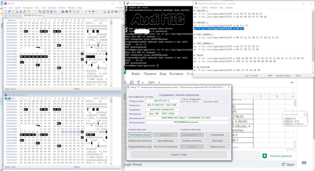The image size is (315, 171).
Task: Click Windows (CRLF) in Notepad status bar
Action: [283, 76]
